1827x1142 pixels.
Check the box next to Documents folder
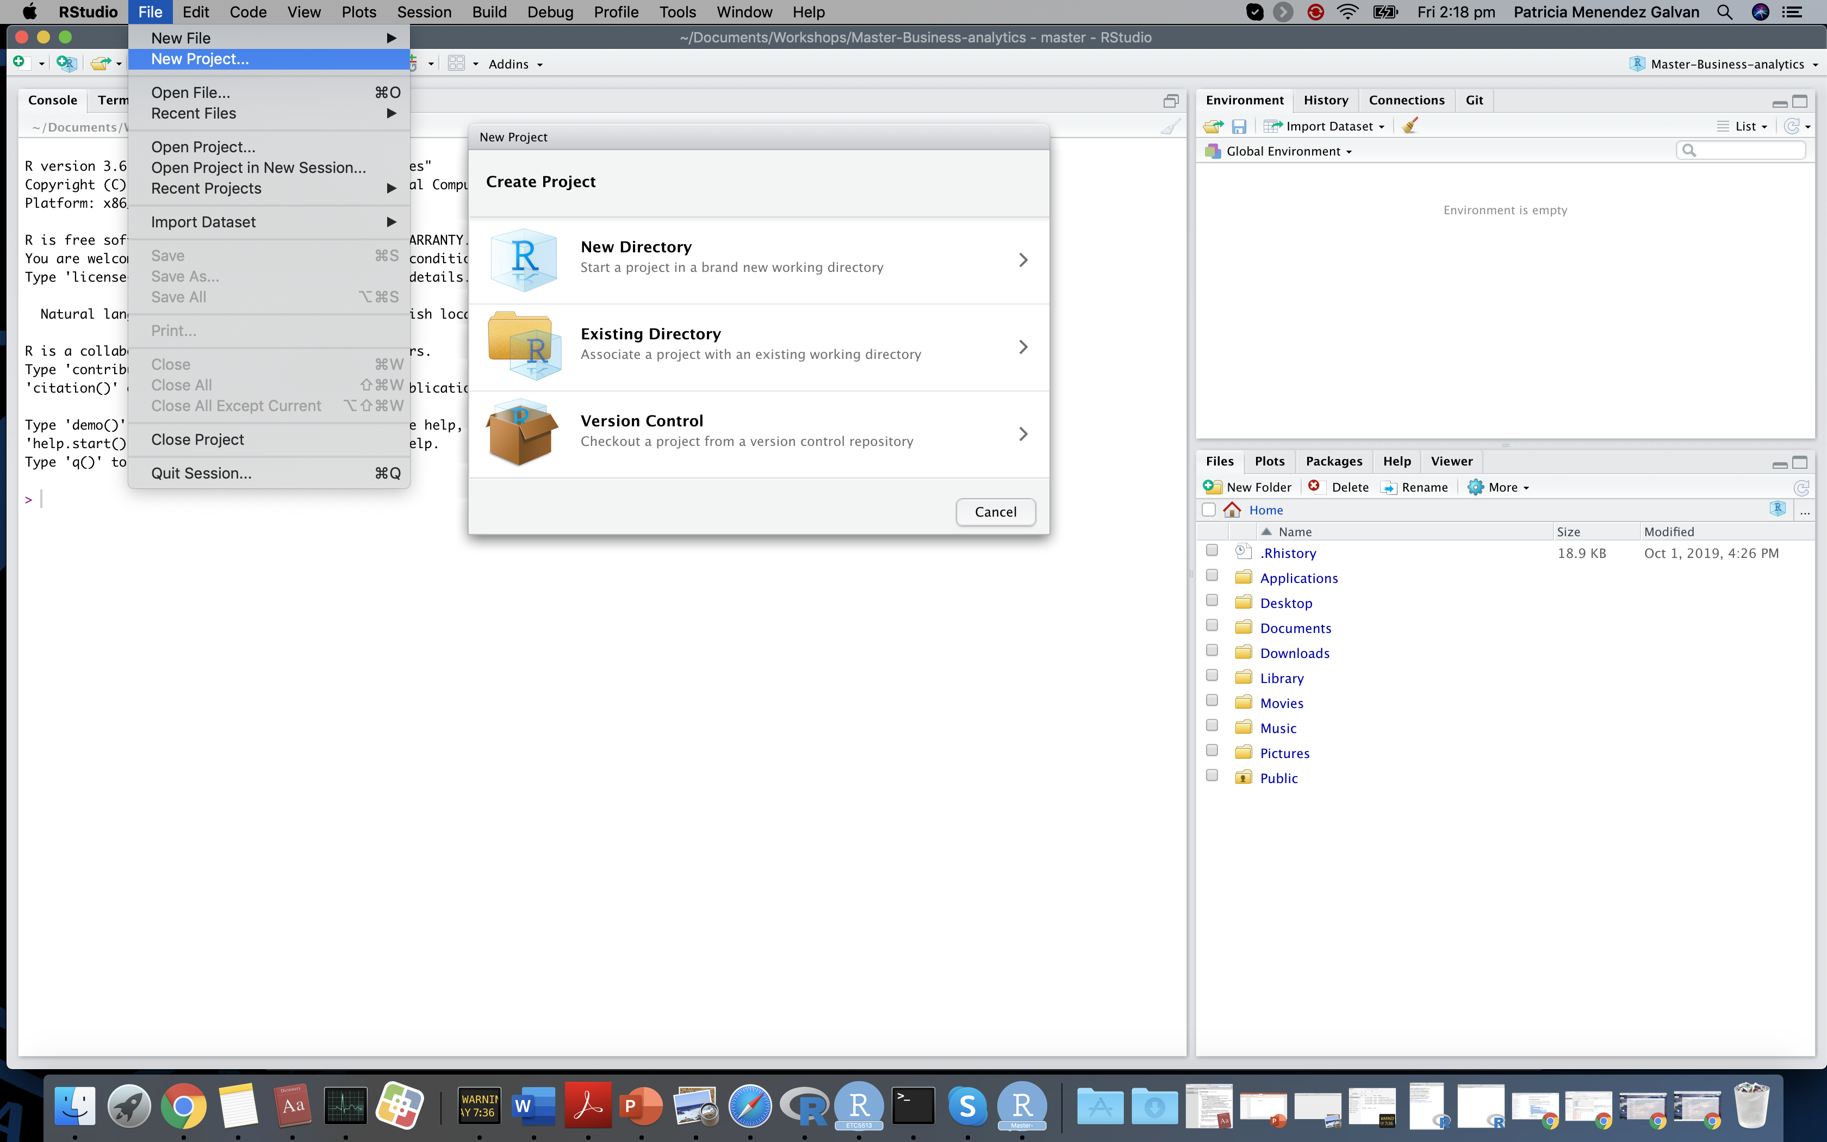[1211, 625]
